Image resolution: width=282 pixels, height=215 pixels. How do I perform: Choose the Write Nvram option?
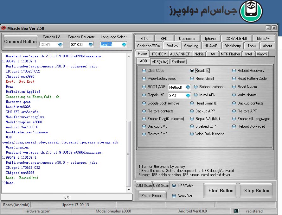click(x=234, y=95)
